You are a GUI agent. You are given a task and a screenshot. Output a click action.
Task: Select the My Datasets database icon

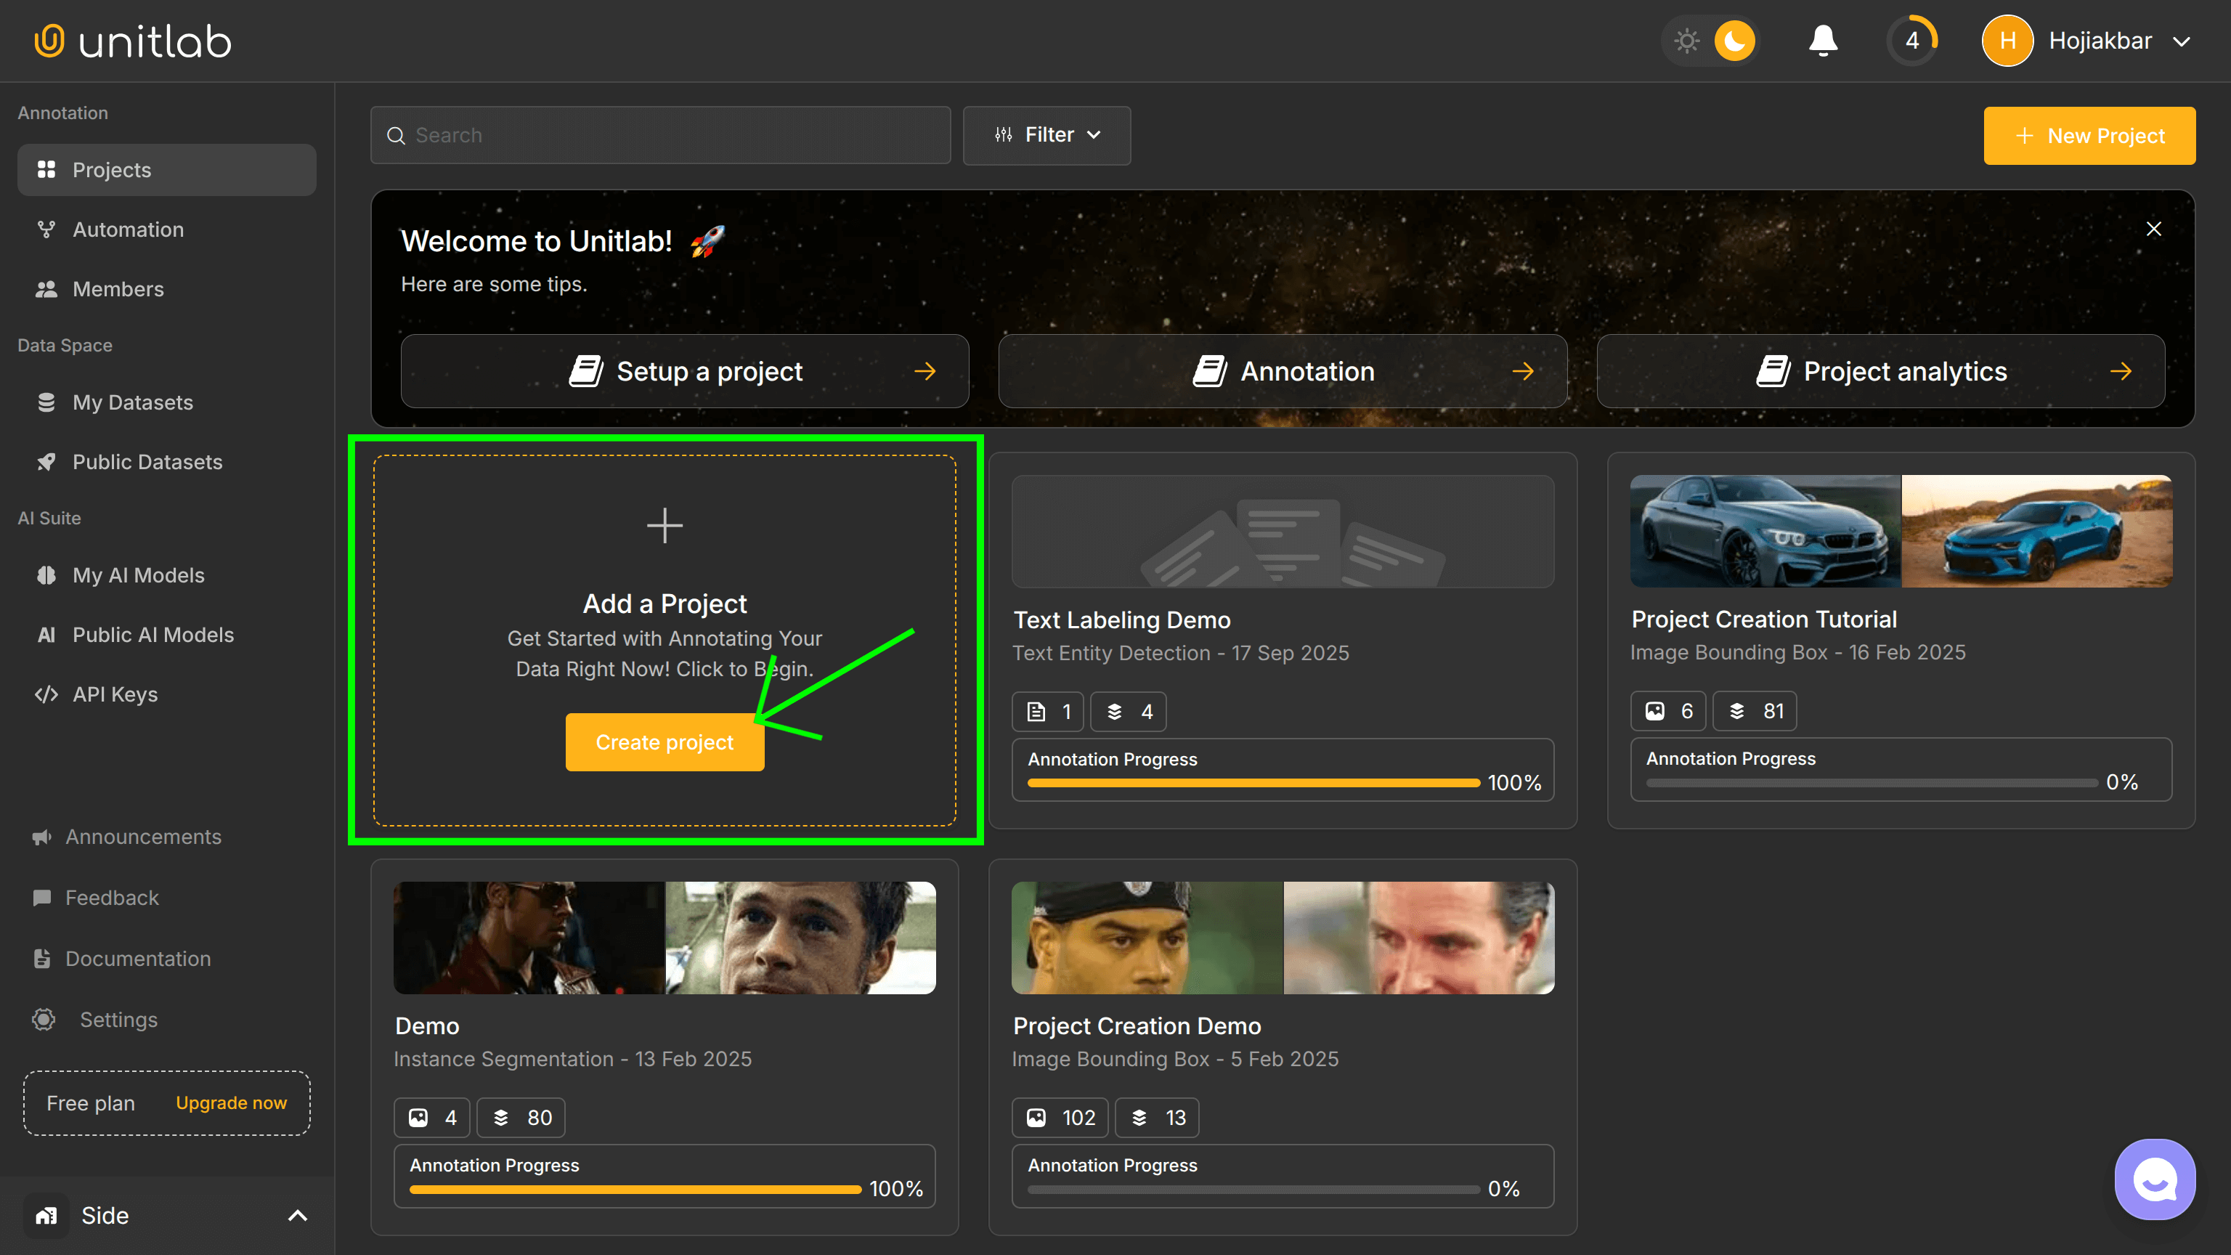pyautogui.click(x=48, y=402)
